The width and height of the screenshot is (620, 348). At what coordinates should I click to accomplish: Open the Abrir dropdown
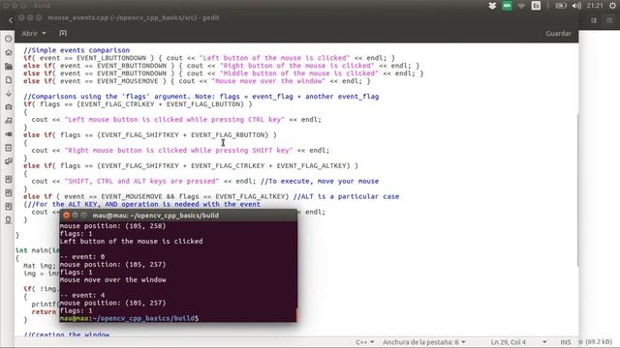point(34,34)
